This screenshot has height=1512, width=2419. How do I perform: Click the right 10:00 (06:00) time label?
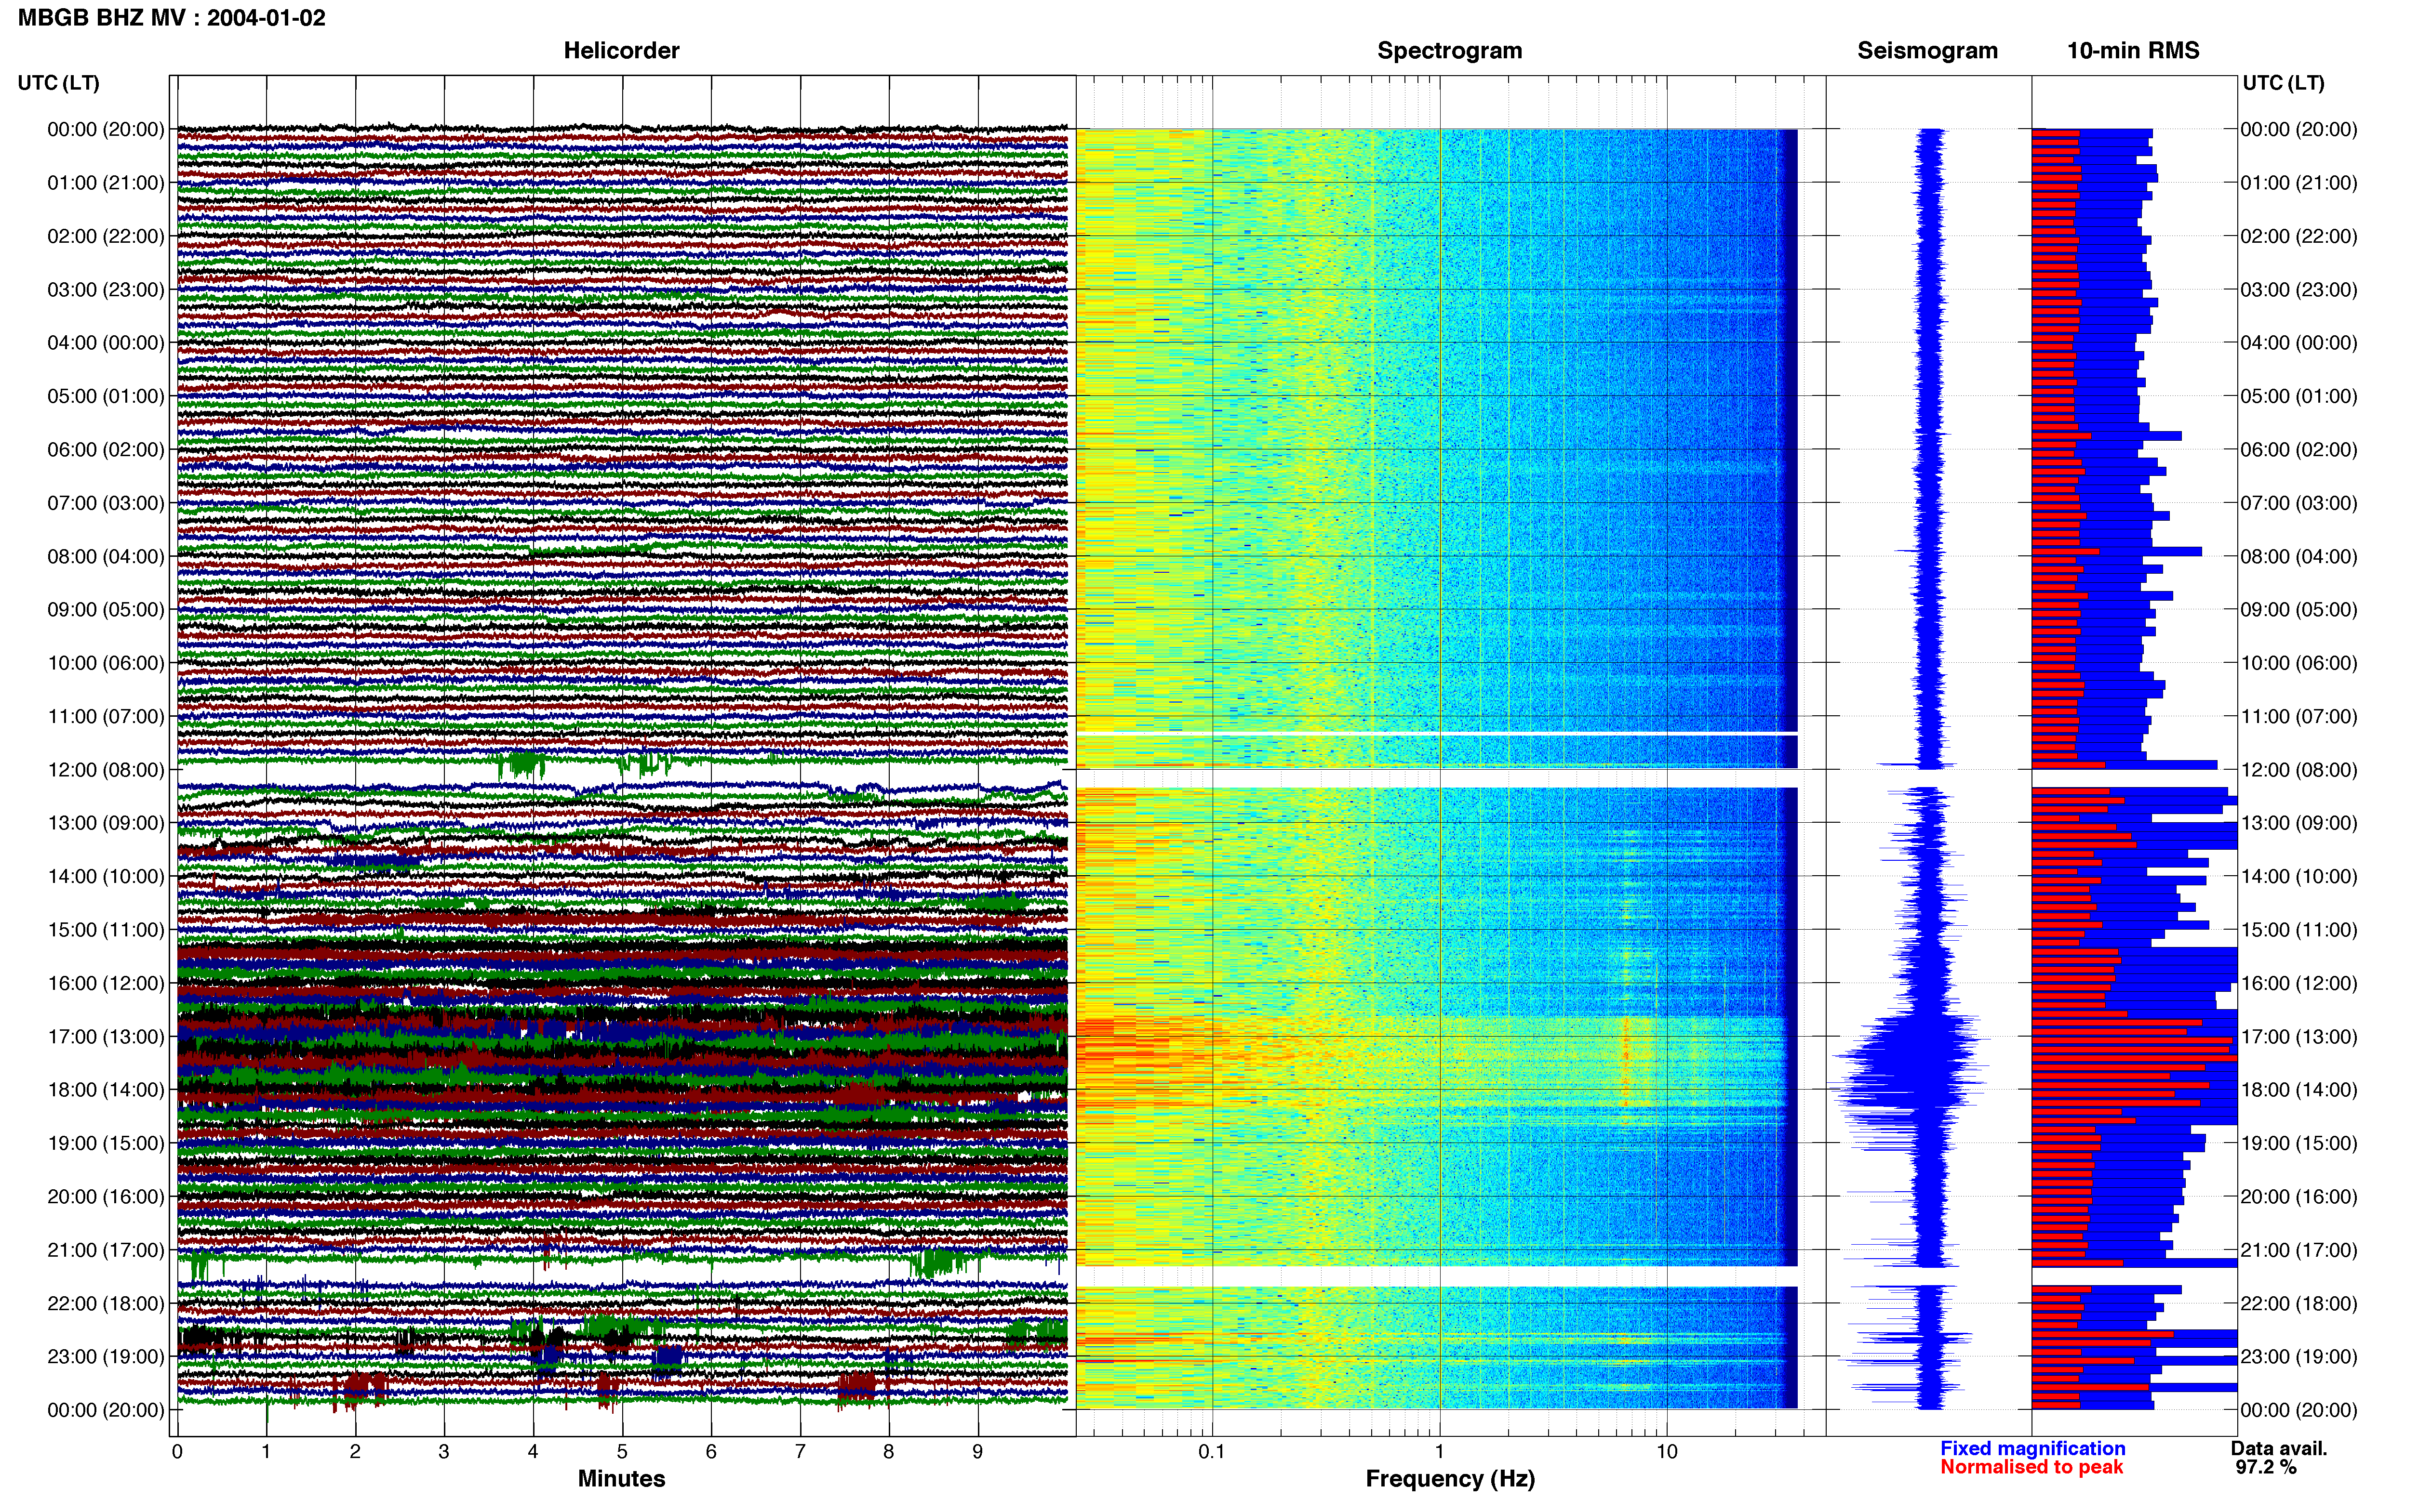(2299, 663)
